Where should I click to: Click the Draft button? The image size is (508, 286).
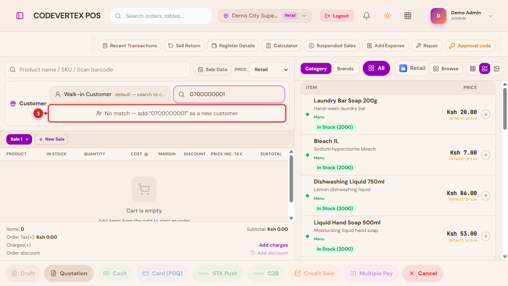(23, 273)
